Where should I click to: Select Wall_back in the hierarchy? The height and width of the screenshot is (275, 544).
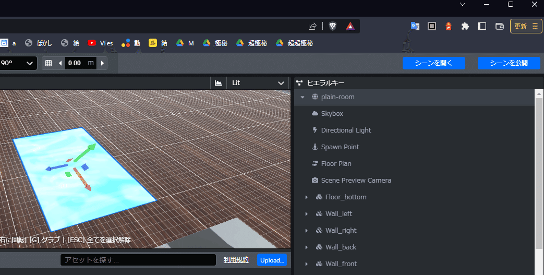414,247
